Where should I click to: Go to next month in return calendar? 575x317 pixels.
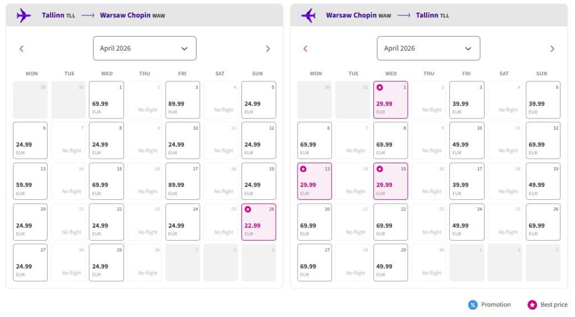coord(552,49)
